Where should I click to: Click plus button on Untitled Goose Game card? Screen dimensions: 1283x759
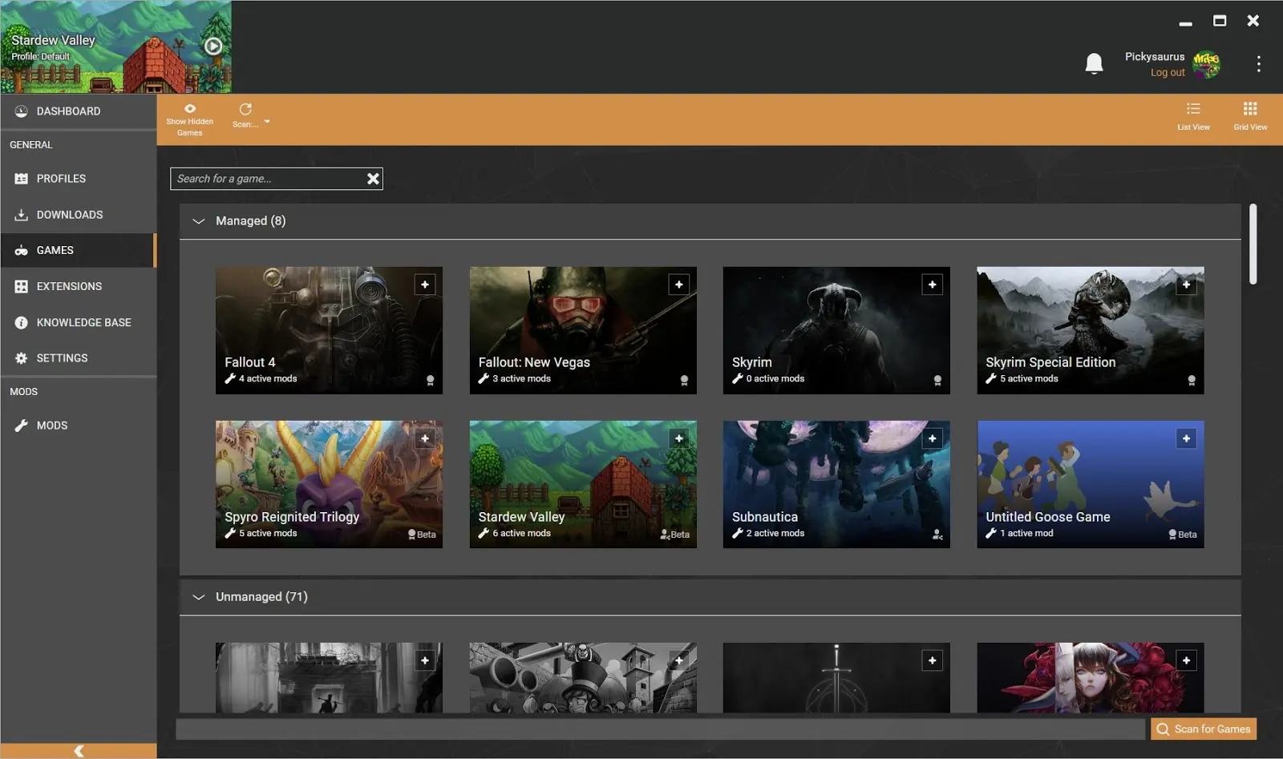[x=1187, y=438]
